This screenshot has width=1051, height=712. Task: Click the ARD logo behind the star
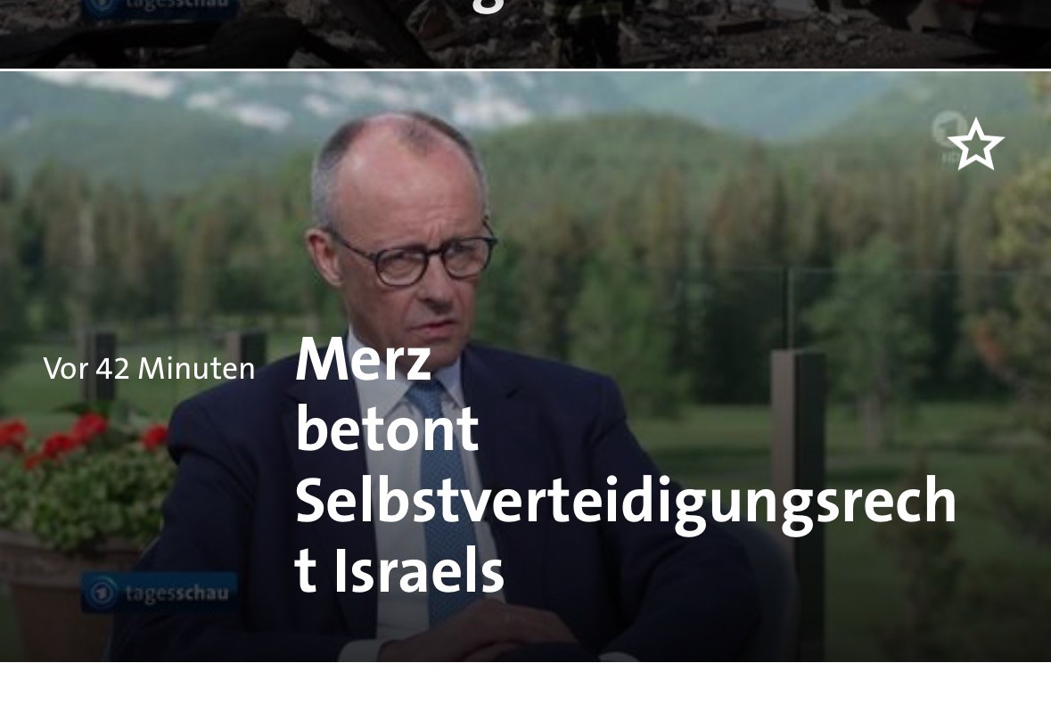[x=950, y=137]
